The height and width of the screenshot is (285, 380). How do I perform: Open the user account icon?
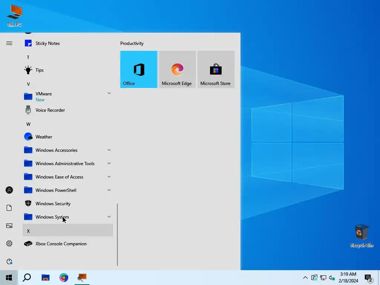[9, 190]
